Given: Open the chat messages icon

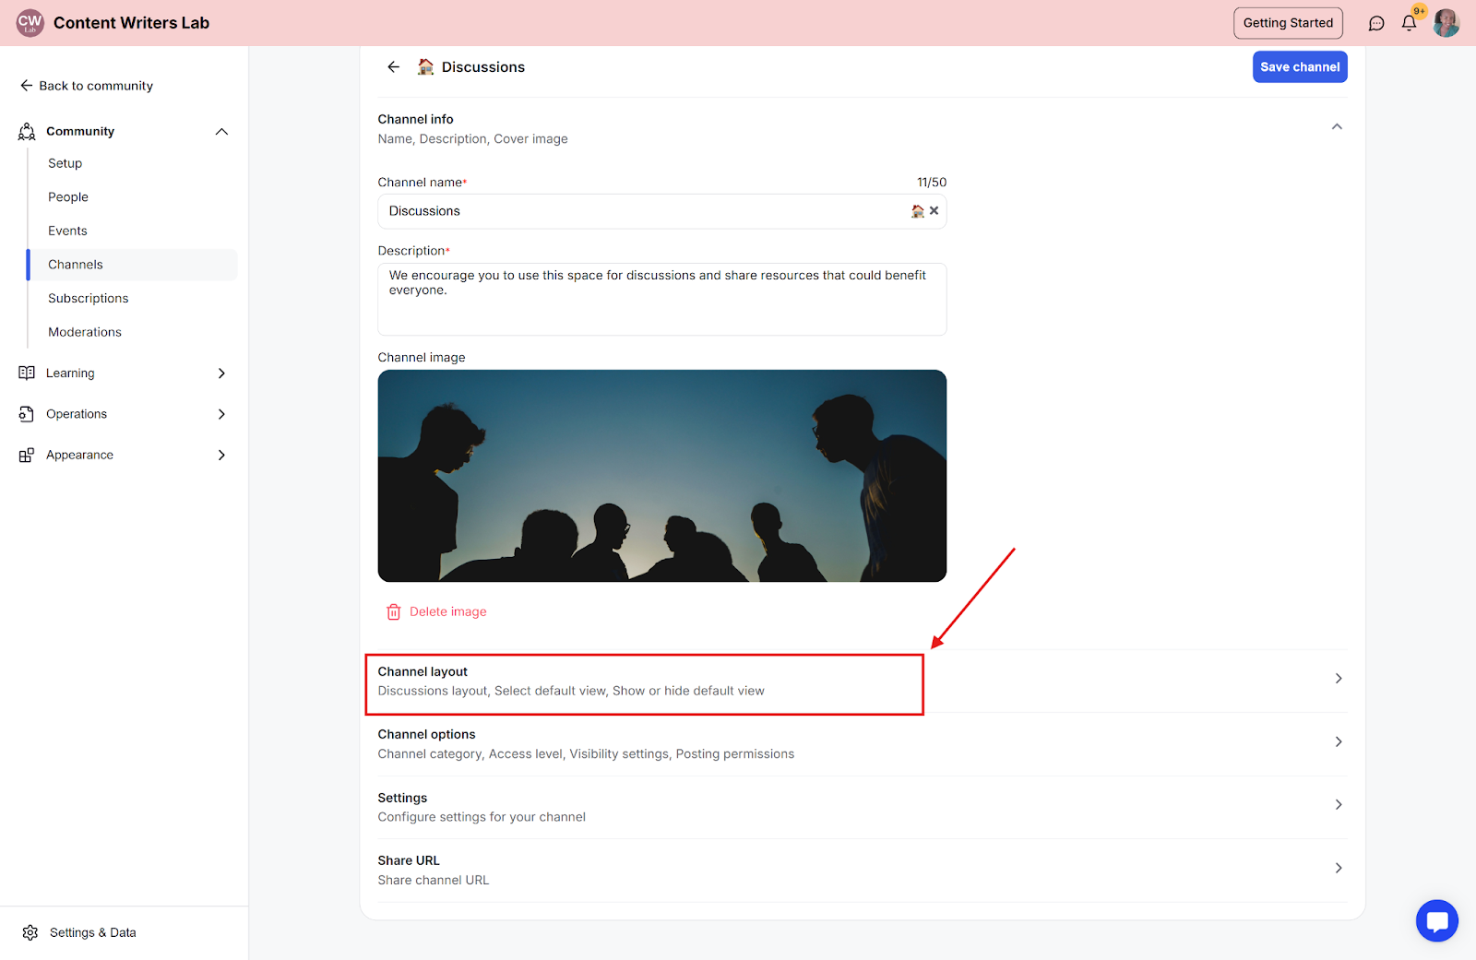Looking at the screenshot, I should click(1376, 23).
